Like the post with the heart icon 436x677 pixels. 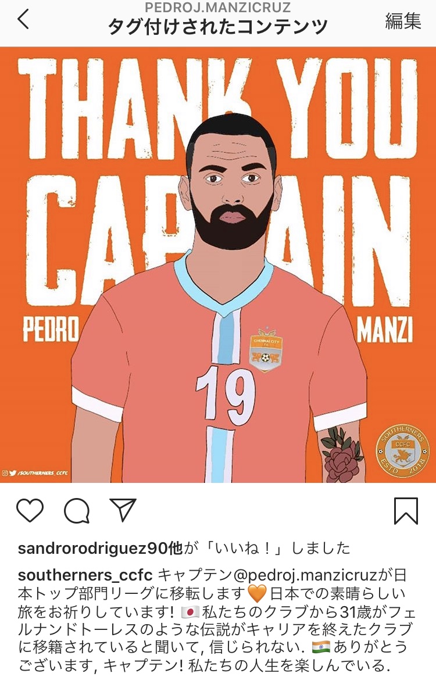pyautogui.click(x=30, y=510)
